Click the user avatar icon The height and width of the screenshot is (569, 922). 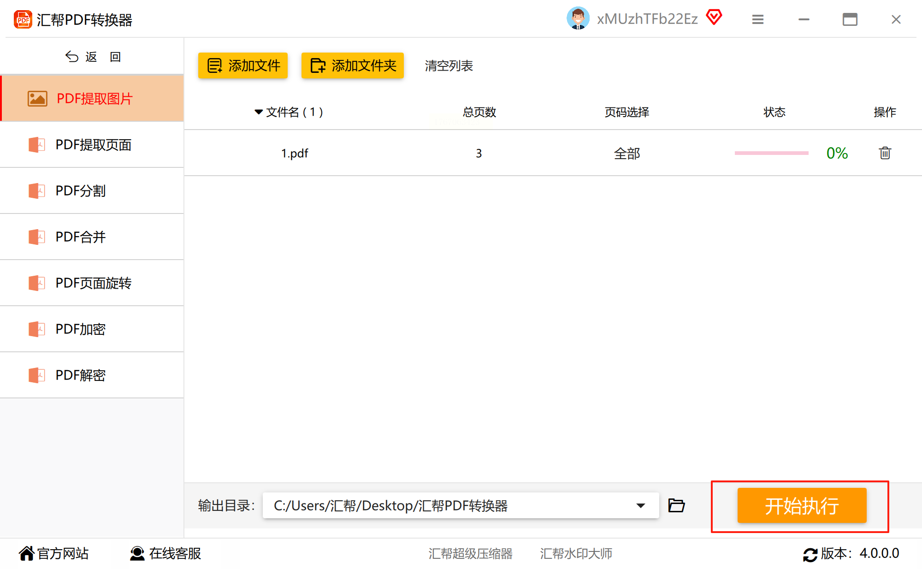click(x=578, y=19)
